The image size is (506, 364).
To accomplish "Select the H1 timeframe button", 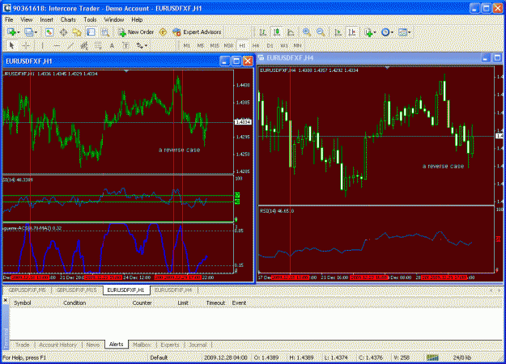I will pyautogui.click(x=242, y=46).
